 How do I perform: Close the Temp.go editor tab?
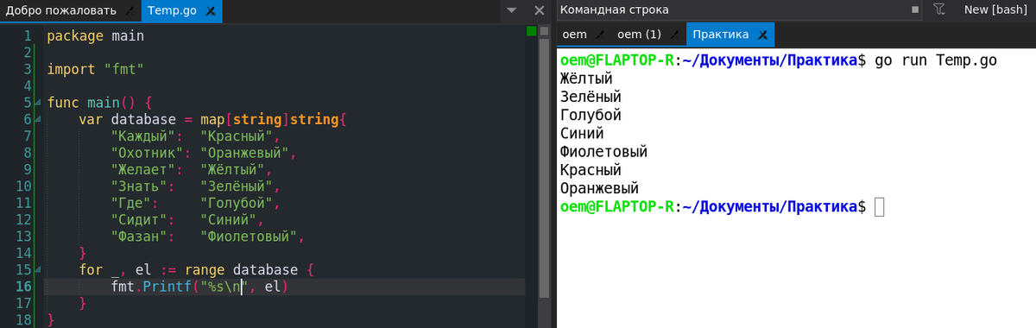(x=212, y=12)
